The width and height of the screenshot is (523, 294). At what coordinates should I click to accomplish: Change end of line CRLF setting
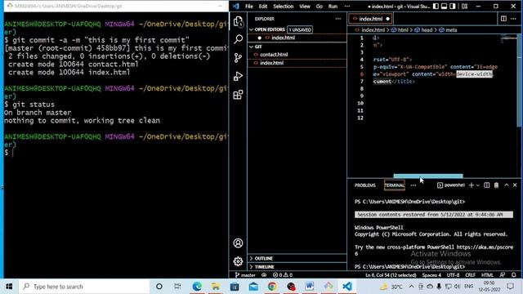[470, 275]
